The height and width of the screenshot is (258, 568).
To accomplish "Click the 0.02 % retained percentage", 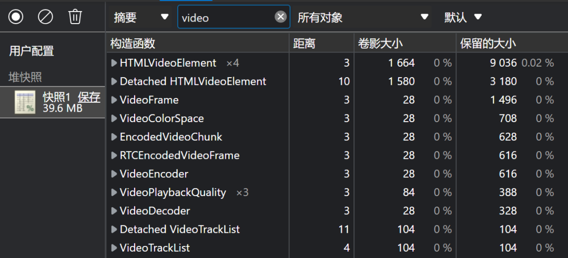I will point(537,63).
